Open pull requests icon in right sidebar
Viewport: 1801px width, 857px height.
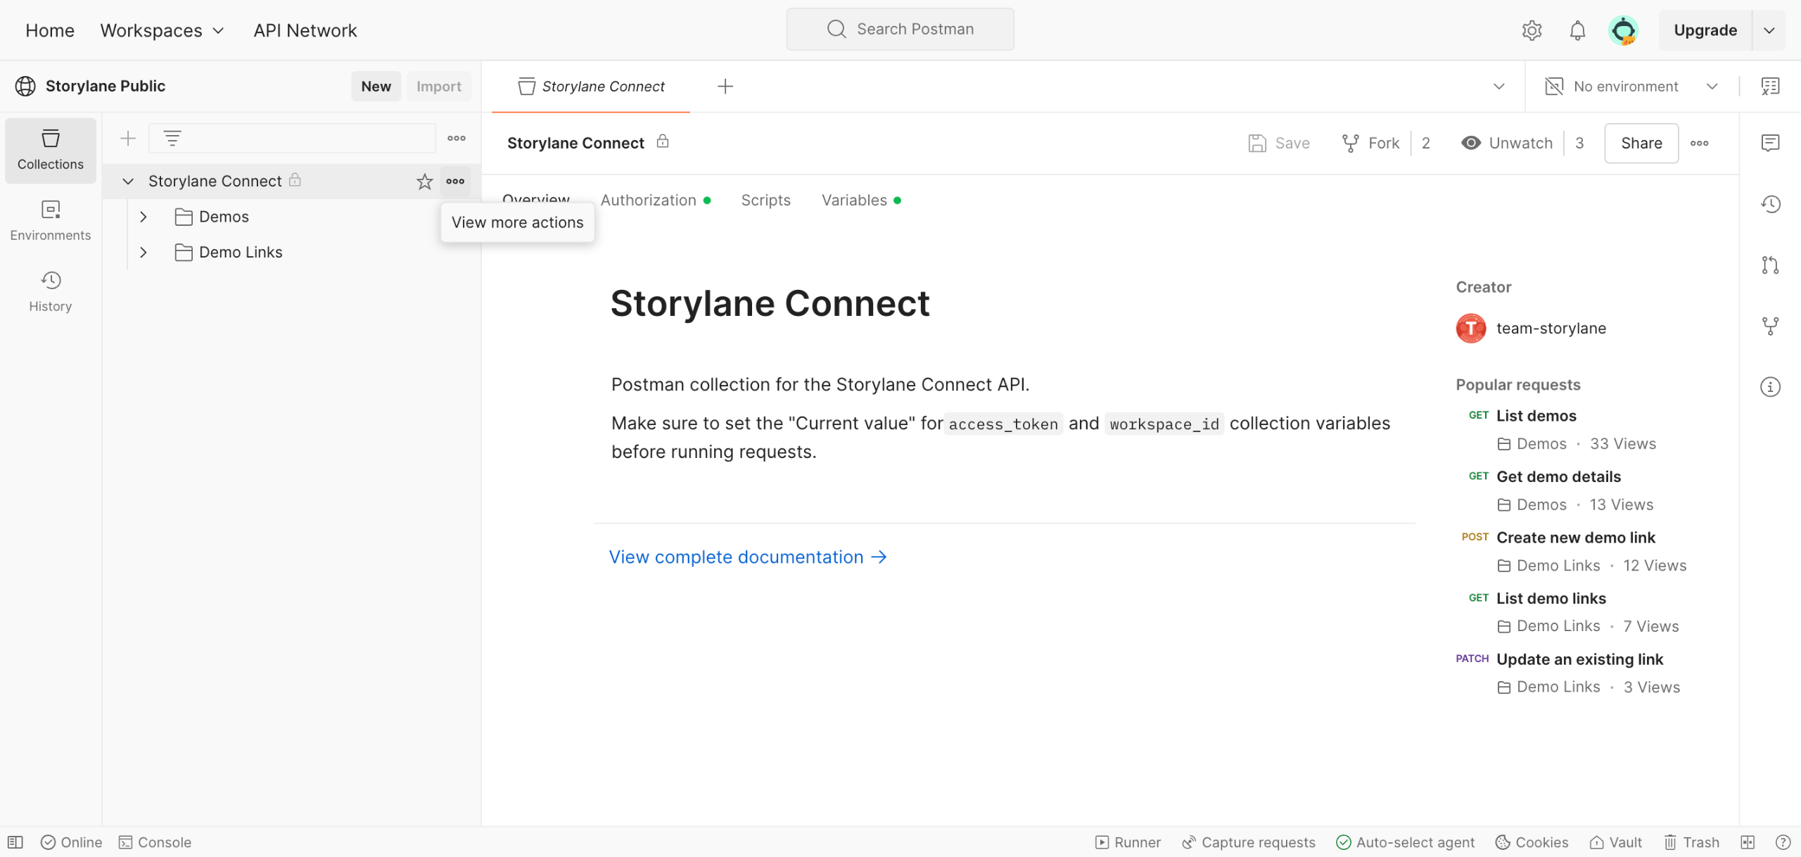pos(1770,265)
